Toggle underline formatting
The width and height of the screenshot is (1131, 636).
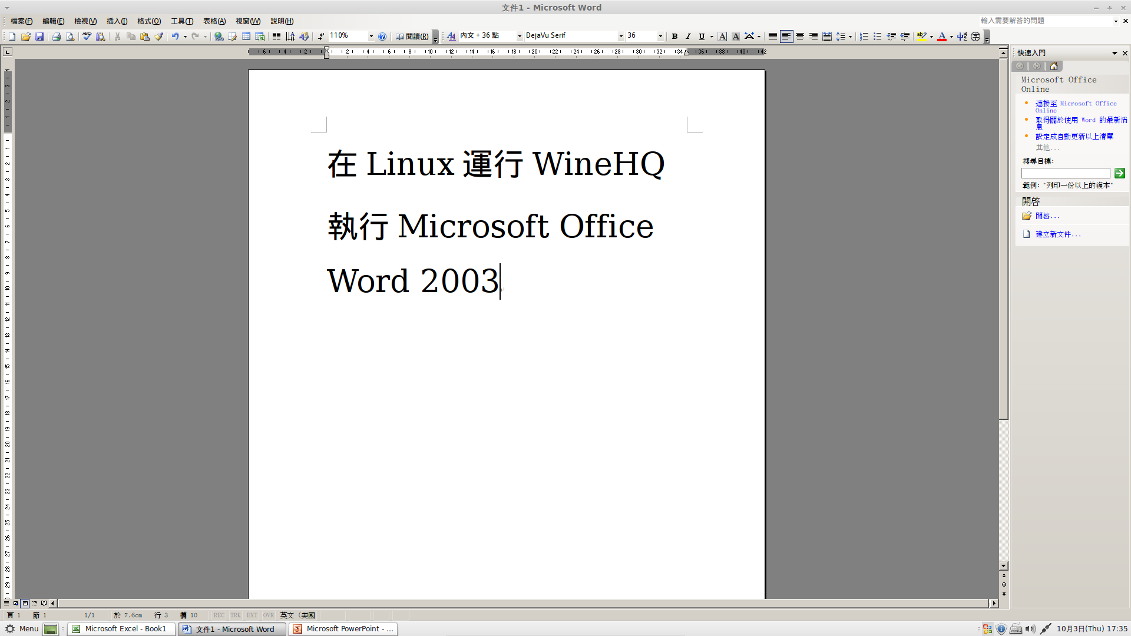(702, 37)
